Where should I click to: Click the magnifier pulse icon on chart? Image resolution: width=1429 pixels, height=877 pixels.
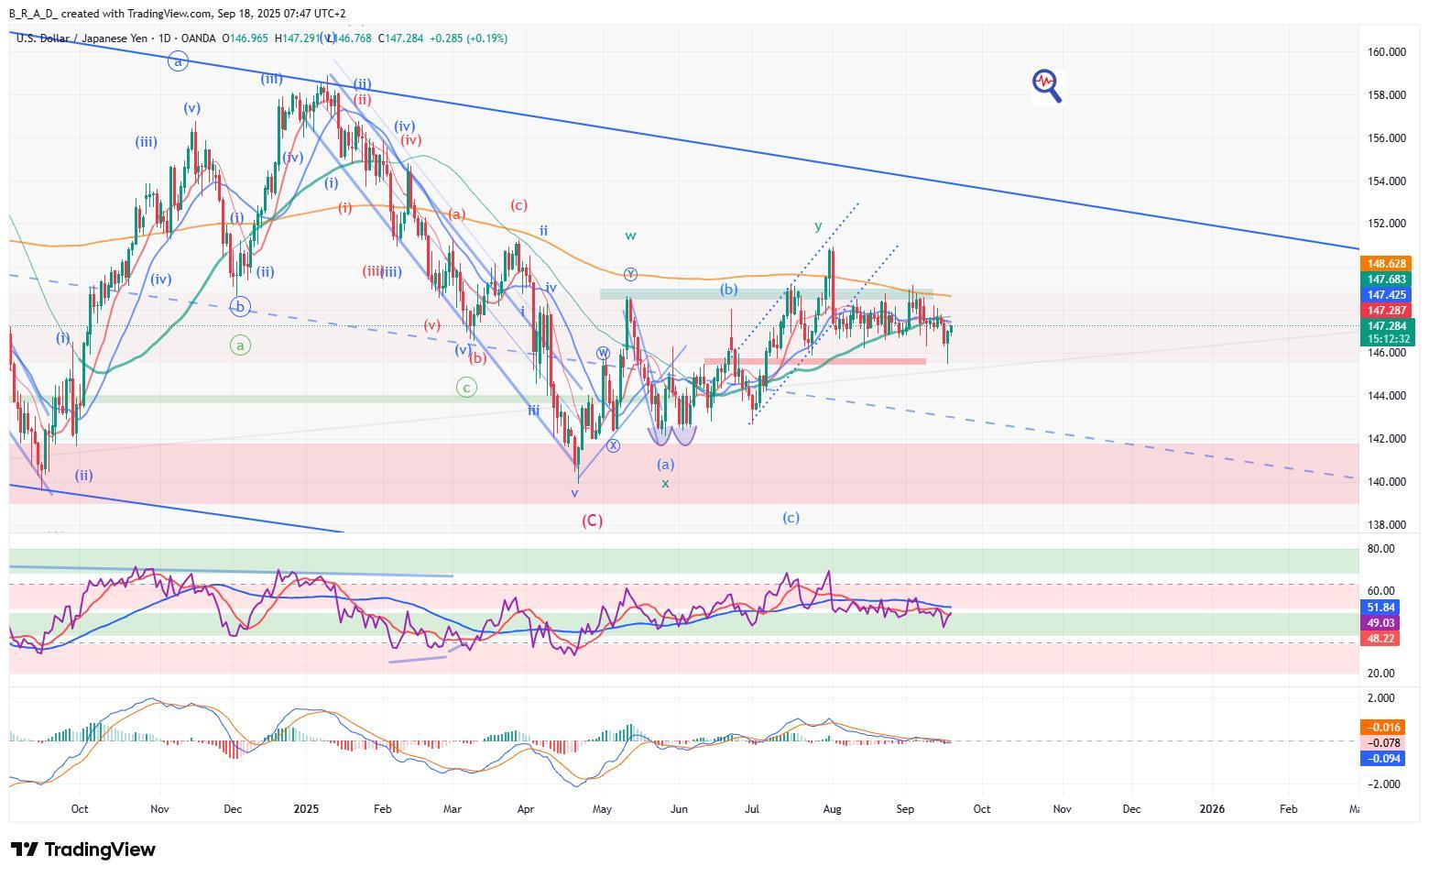click(1047, 85)
